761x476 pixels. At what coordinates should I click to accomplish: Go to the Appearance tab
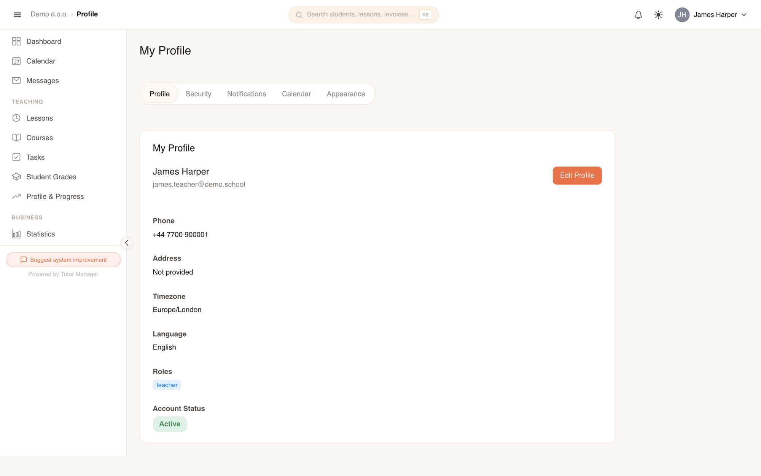coord(346,94)
